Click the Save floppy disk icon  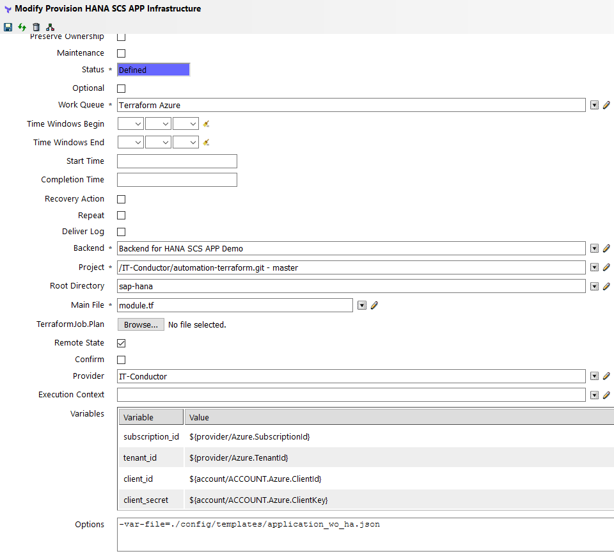point(8,27)
